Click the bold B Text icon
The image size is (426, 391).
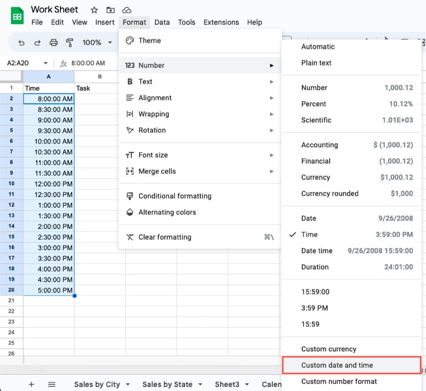tap(130, 82)
